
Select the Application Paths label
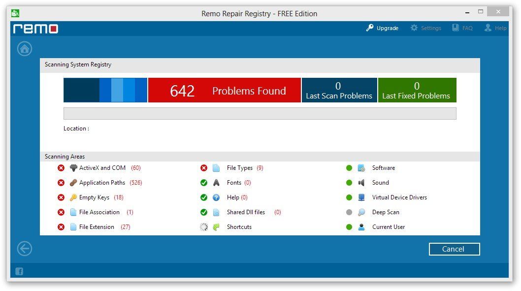pyautogui.click(x=102, y=183)
